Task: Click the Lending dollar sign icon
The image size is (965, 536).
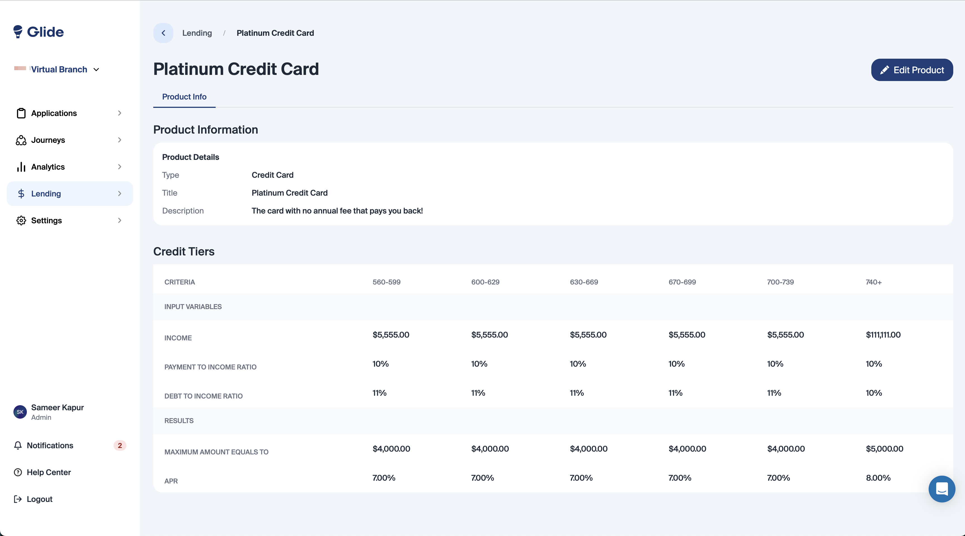Action: click(21, 193)
